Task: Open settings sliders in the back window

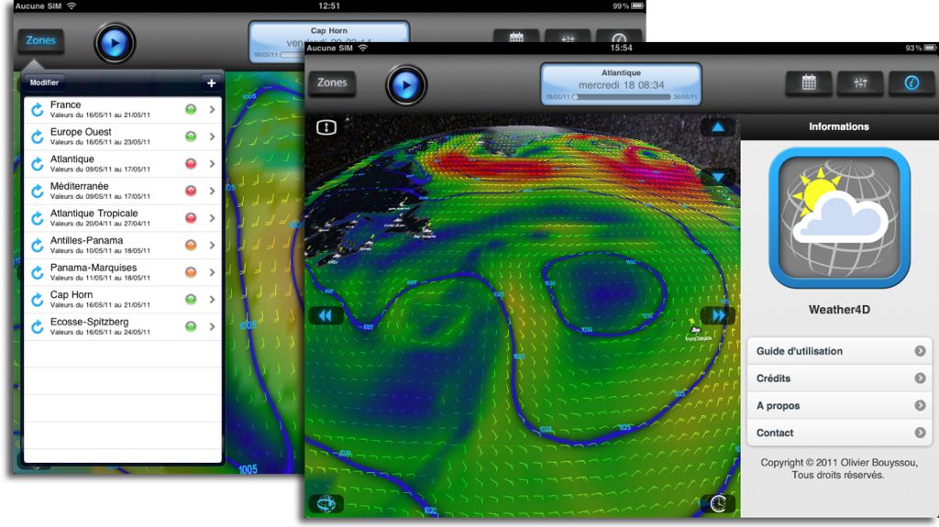Action: coord(568,36)
